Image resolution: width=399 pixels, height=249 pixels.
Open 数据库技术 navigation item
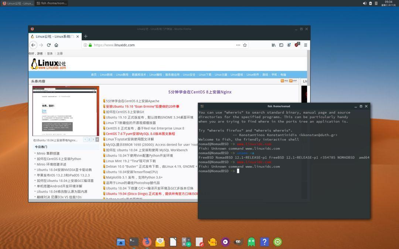[x=139, y=75]
